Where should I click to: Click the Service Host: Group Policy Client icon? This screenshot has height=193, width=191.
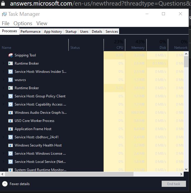coord(11,96)
